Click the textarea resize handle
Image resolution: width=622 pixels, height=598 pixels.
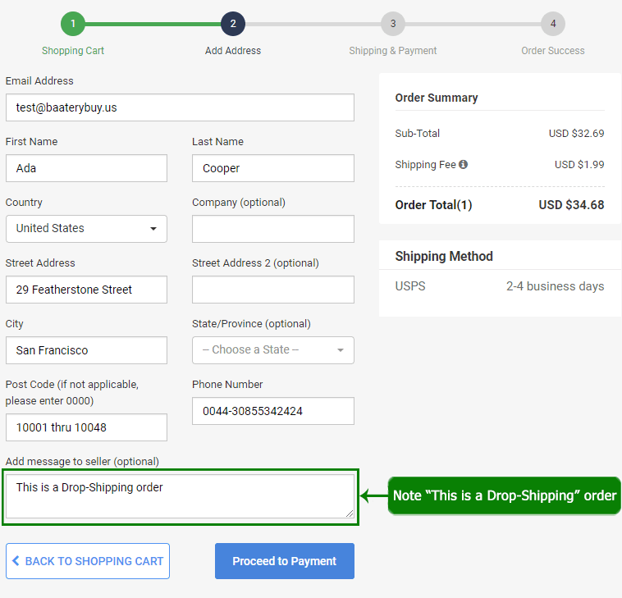tap(350, 514)
